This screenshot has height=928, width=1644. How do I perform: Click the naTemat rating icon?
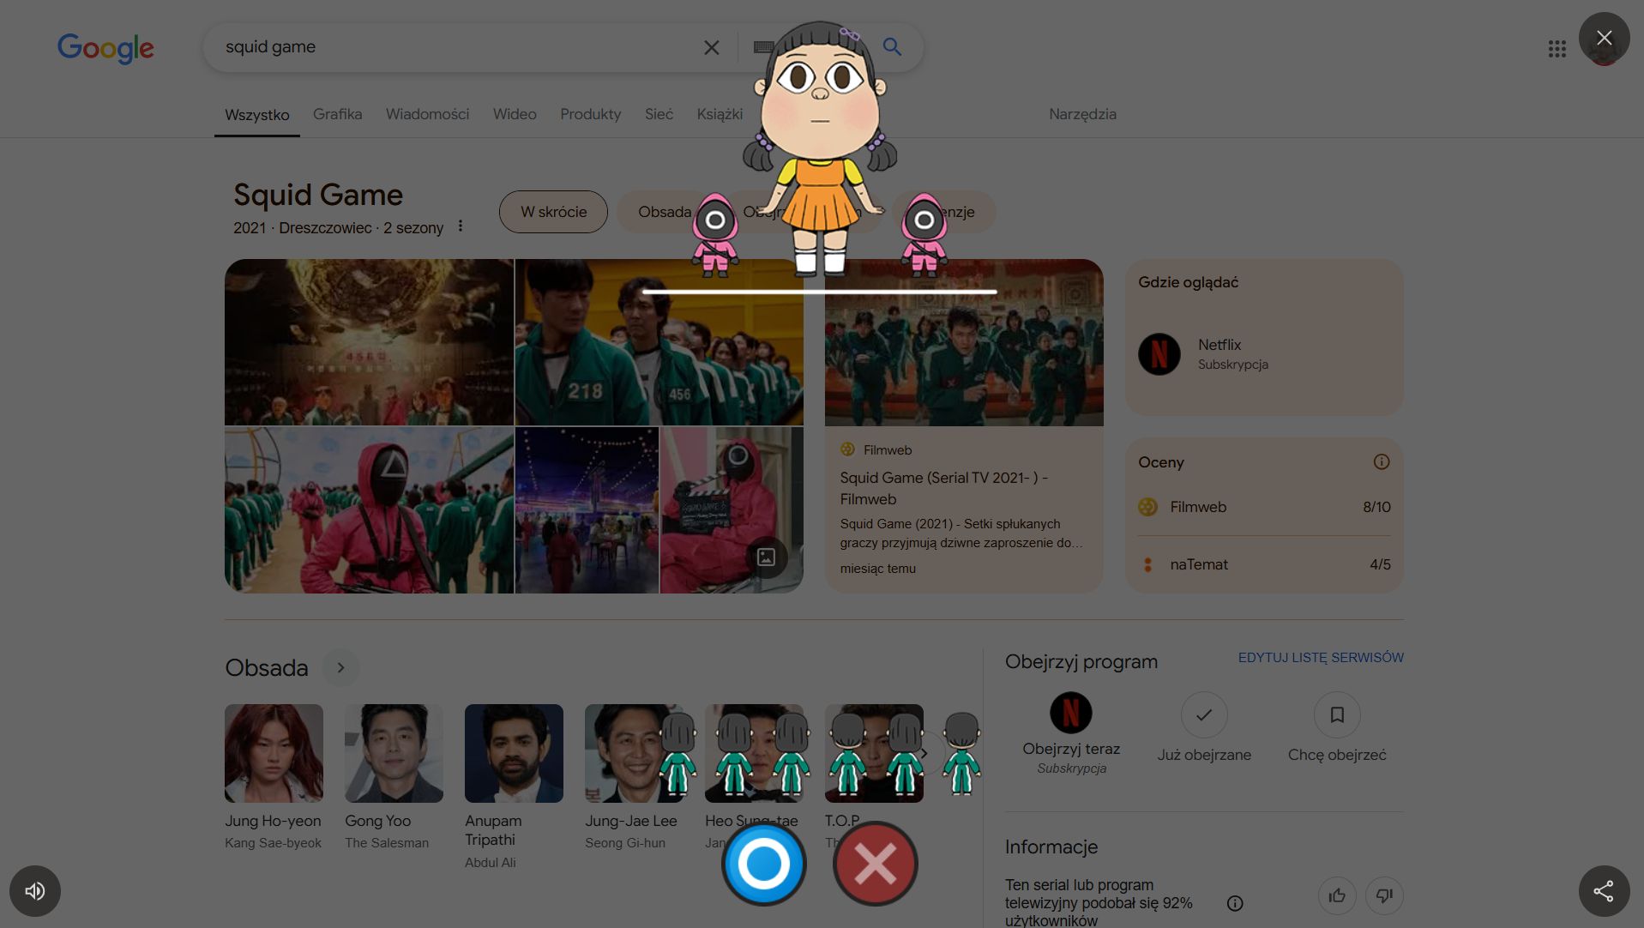1147,564
